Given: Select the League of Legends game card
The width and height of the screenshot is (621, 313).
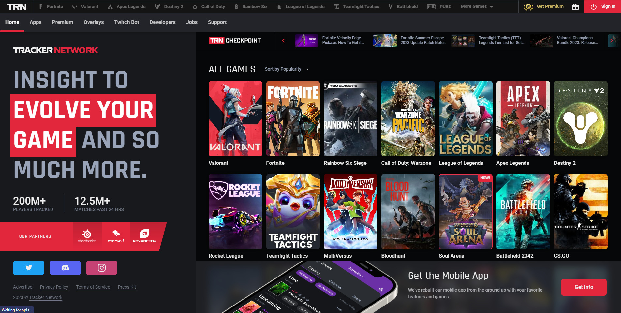Looking at the screenshot, I should pos(466,124).
